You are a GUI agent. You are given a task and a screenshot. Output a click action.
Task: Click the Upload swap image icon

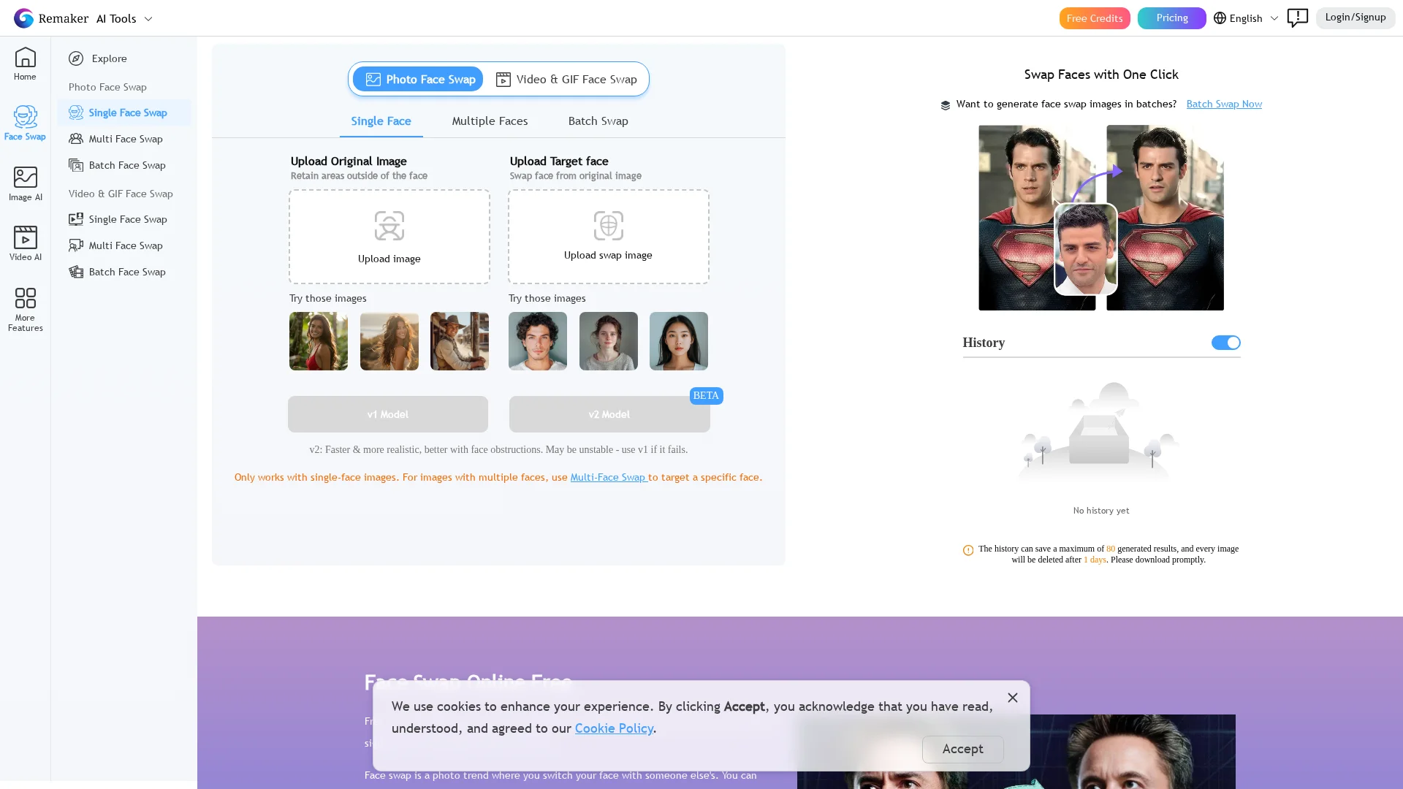[x=608, y=226]
